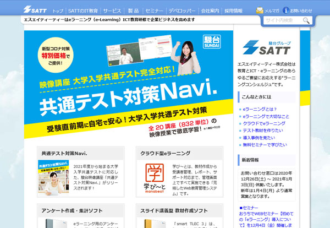Click the 共通テスト対策Navi. main banner
The image size is (330, 228).
tap(129, 84)
